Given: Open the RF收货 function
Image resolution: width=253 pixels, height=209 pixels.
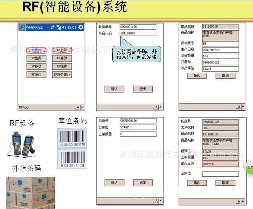Looking at the screenshot, I should pos(36,50).
